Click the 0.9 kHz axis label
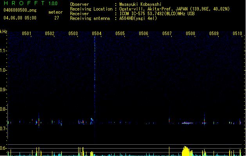246x156 pixels. pyautogui.click(x=3, y=90)
